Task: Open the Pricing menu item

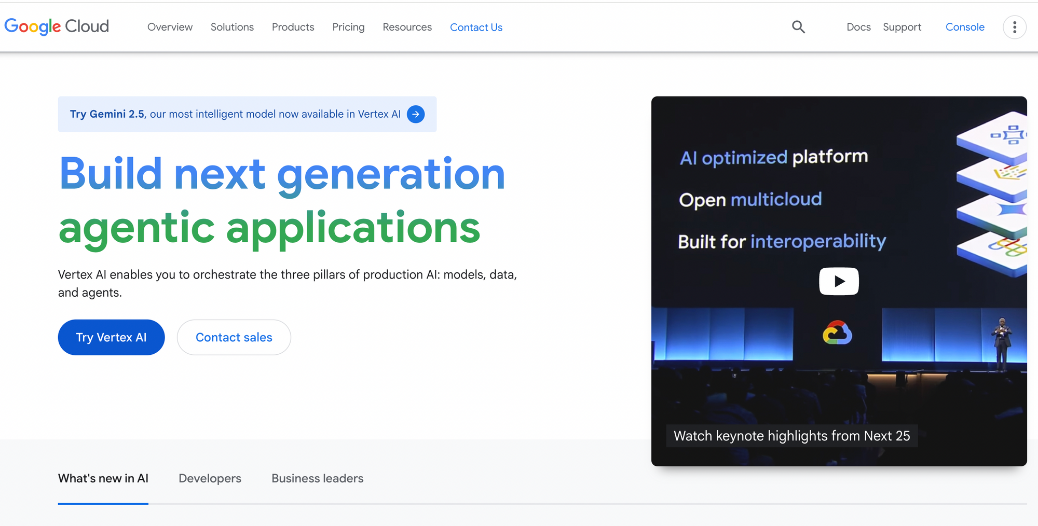Action: point(348,27)
